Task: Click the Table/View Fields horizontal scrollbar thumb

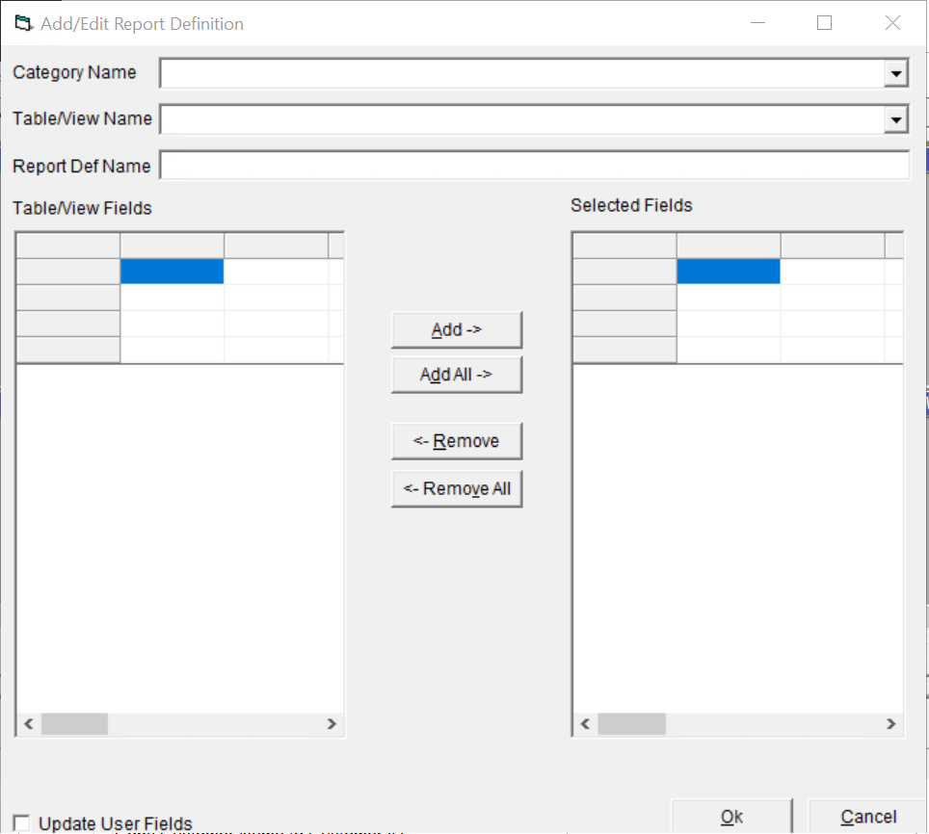Action: click(x=74, y=724)
